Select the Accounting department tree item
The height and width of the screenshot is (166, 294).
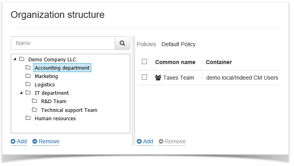pos(62,68)
